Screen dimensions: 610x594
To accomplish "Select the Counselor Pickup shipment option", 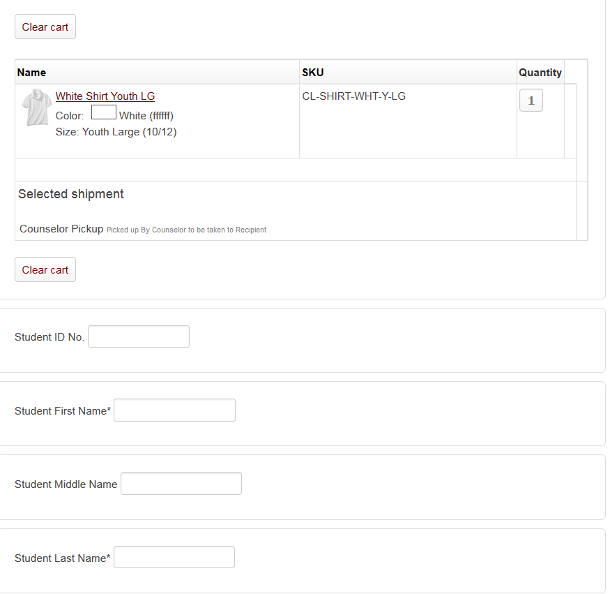I will coord(61,228).
